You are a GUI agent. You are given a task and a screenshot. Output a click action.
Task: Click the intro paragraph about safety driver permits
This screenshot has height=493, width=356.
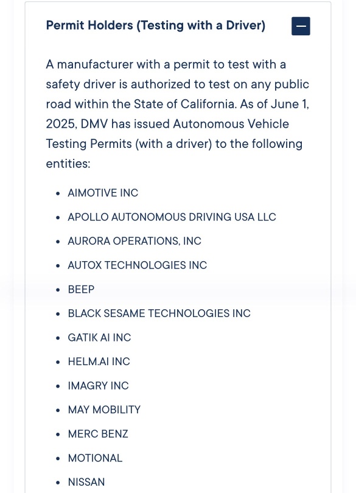[178, 114]
